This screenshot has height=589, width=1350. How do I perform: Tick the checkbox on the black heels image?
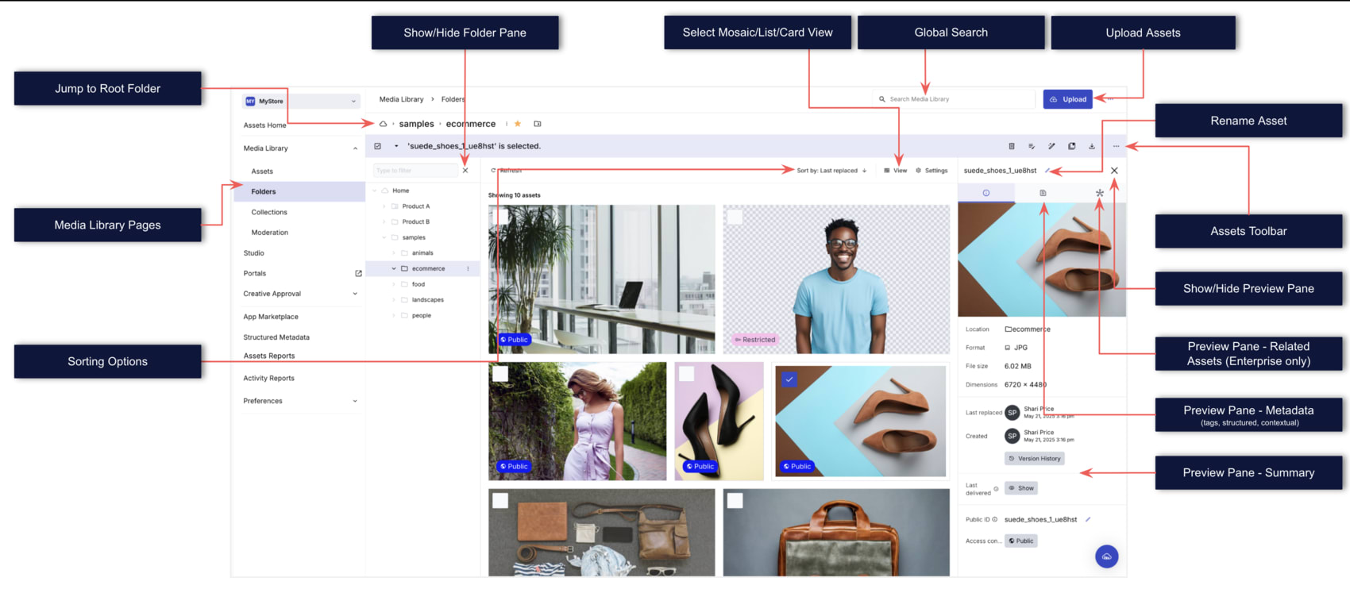(687, 374)
